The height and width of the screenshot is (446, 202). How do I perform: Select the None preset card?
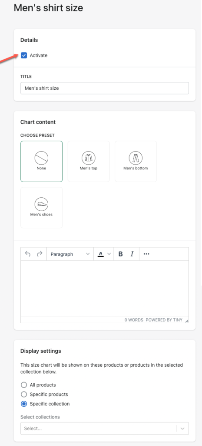click(41, 161)
